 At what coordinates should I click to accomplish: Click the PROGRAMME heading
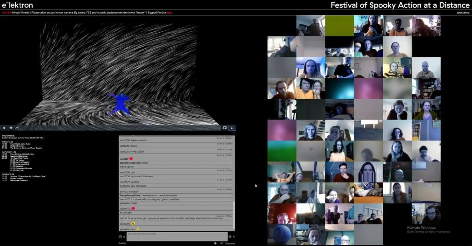8,136
